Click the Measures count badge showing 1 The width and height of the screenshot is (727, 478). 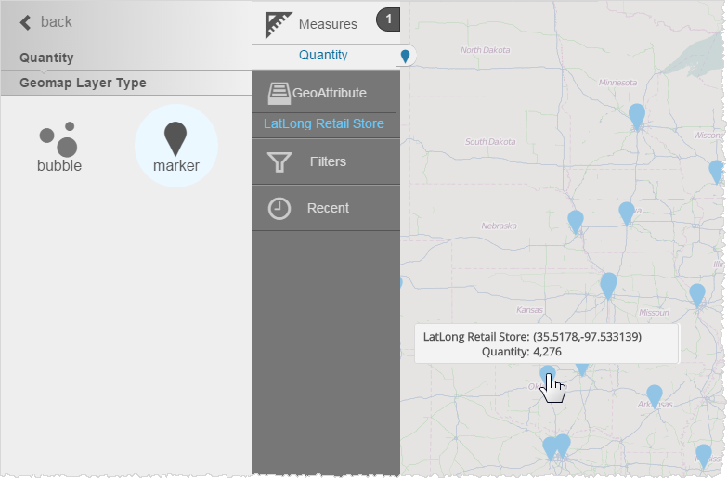click(388, 19)
